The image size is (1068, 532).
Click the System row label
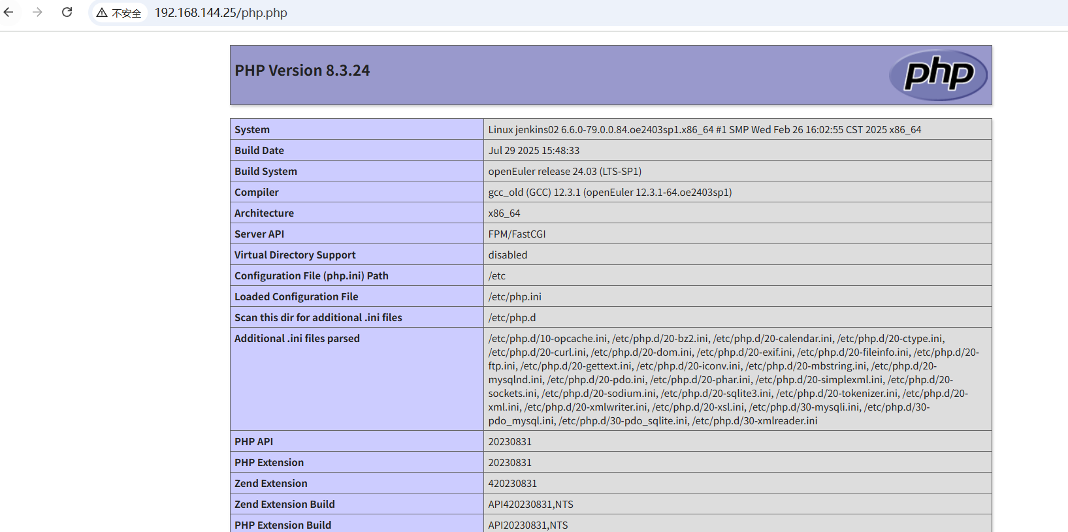(252, 130)
